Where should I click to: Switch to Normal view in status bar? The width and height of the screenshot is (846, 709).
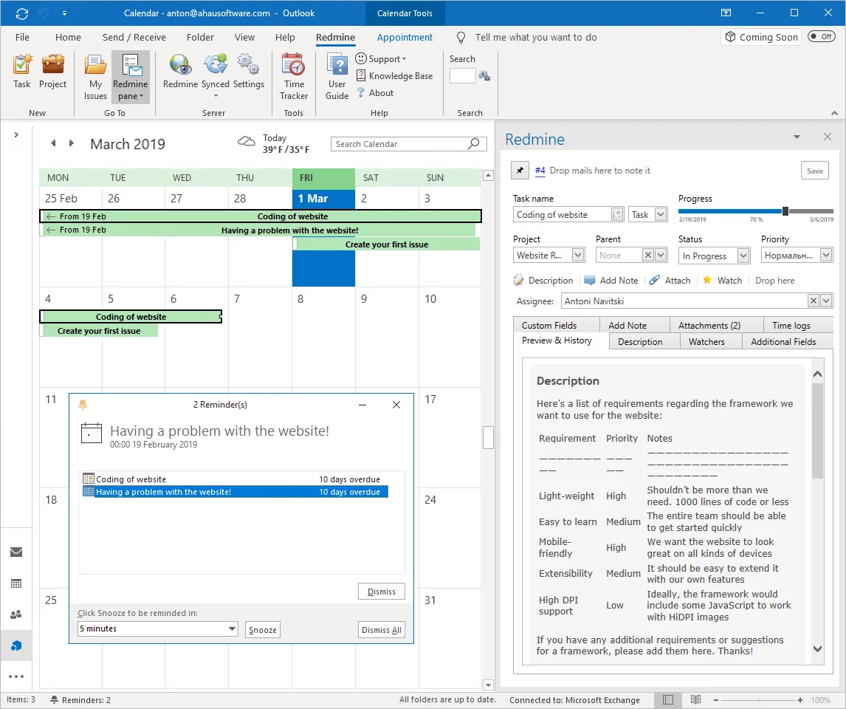(668, 700)
